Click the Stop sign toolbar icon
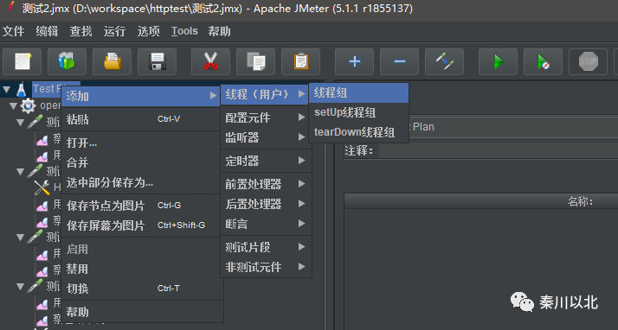The image size is (618, 330). pos(588,61)
